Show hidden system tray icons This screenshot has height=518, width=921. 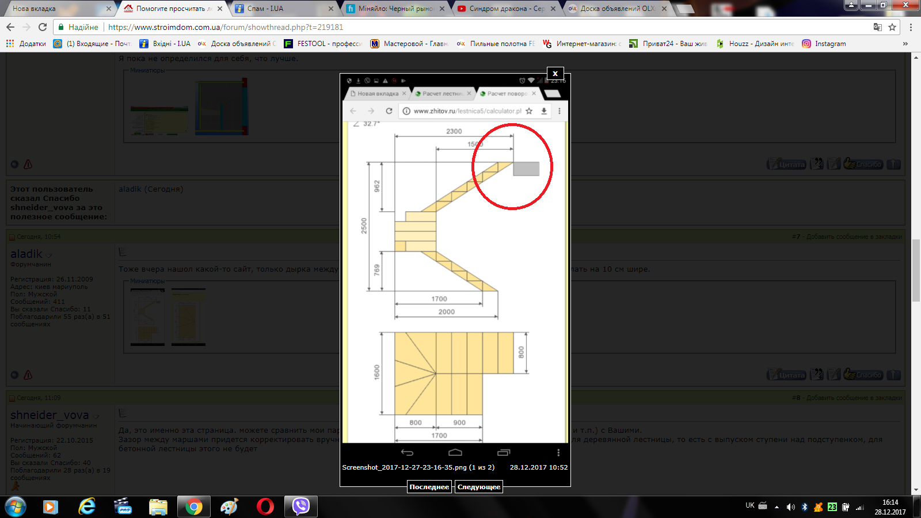777,507
